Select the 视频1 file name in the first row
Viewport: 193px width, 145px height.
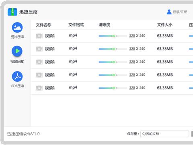[50, 36]
